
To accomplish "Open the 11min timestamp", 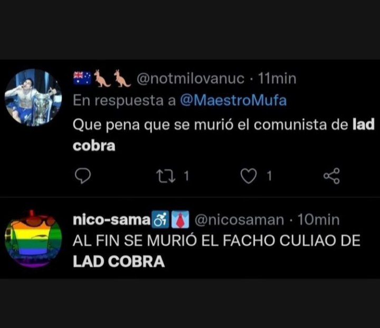I will tap(277, 79).
